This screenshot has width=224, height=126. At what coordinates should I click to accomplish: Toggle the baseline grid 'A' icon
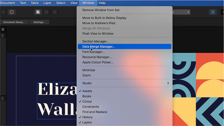(x=213, y=12)
